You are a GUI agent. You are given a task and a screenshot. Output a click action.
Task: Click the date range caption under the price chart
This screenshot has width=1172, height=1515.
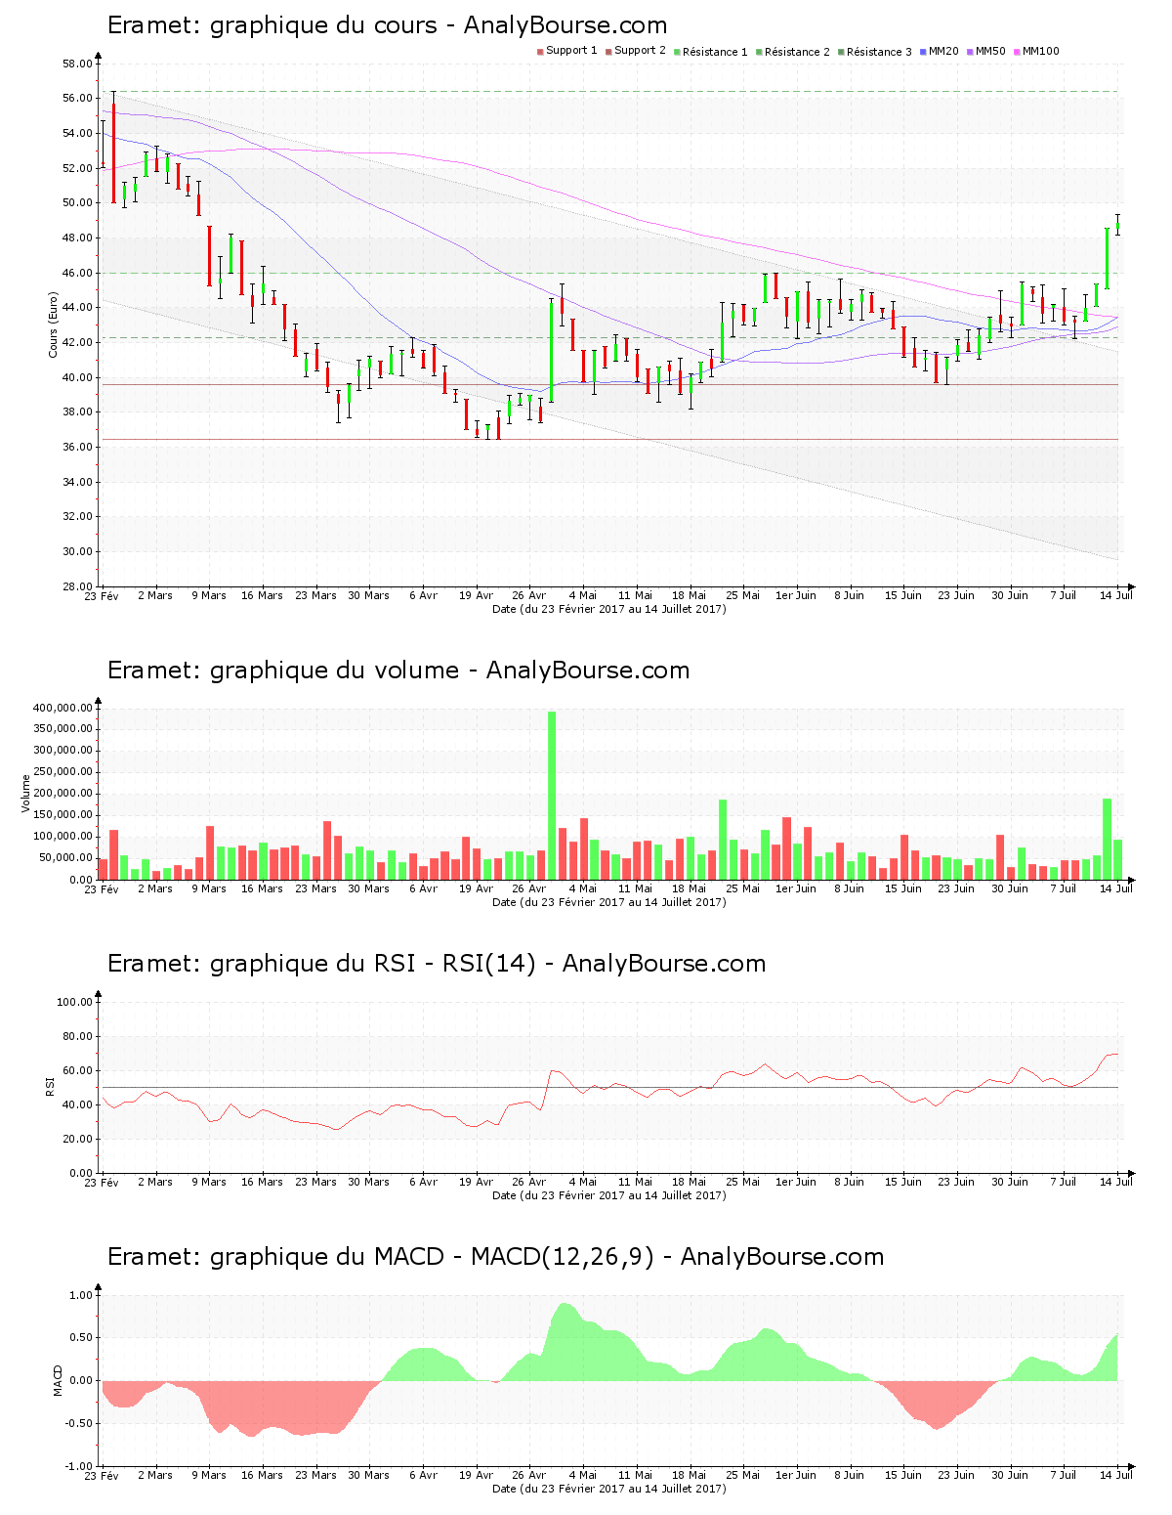[609, 609]
